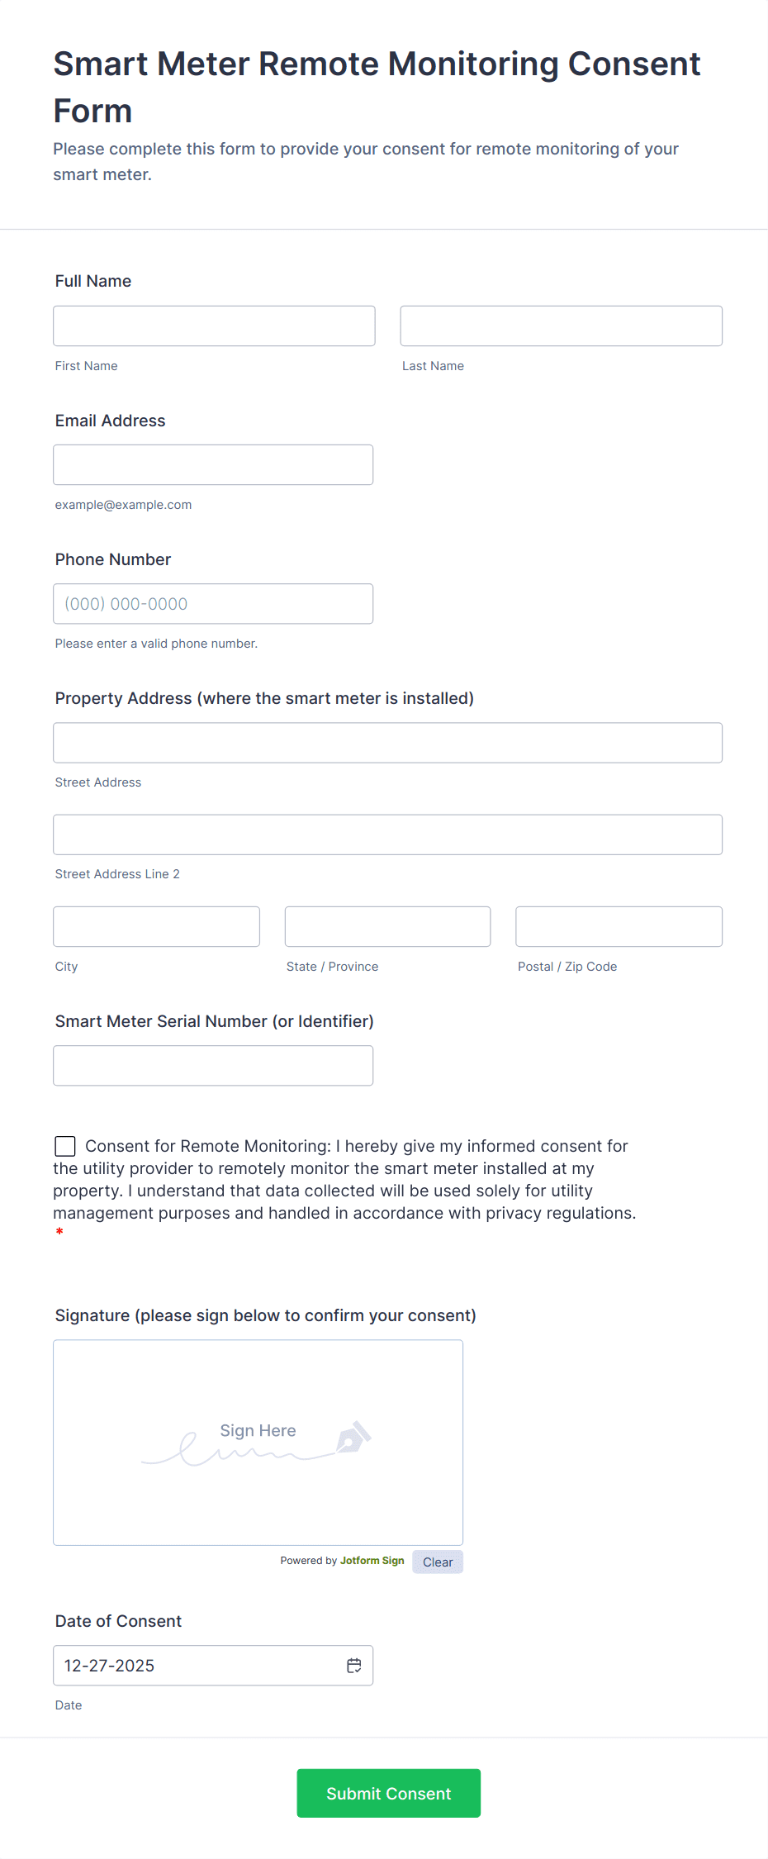Viewport: 768px width, 1859px height.
Task: Click the City input field
Action: pos(156,926)
